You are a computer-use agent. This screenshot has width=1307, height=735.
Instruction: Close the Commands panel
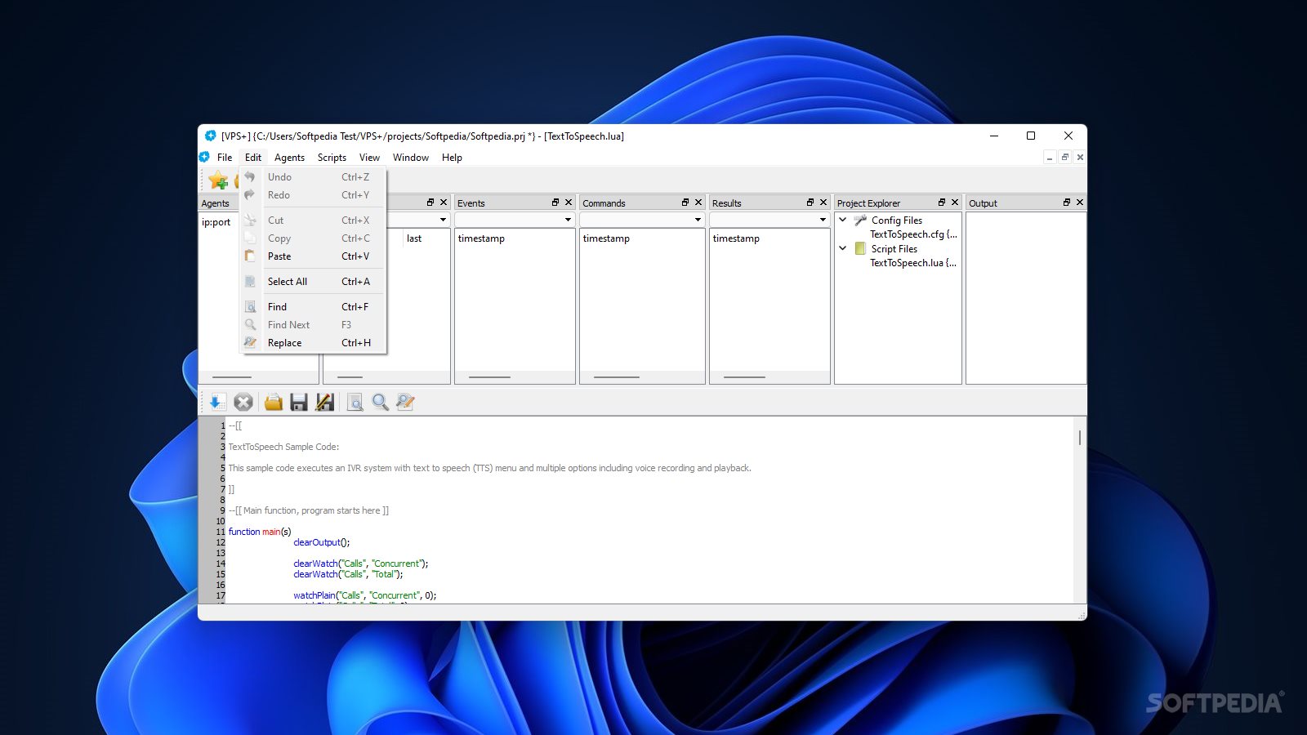click(x=698, y=203)
